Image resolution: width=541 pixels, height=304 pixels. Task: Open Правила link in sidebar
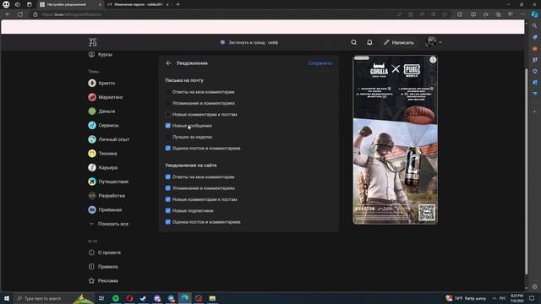tap(103, 267)
